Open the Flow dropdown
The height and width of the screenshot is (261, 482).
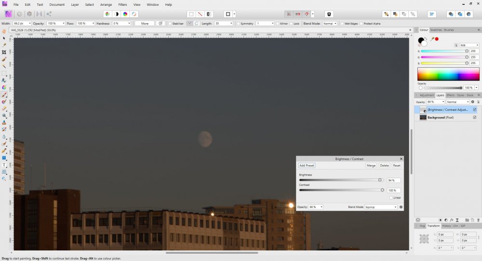coord(93,23)
